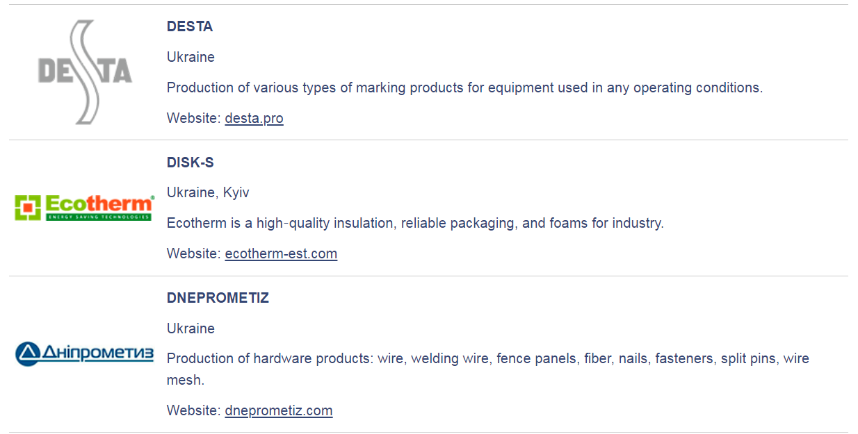The width and height of the screenshot is (858, 434).
Task: Select the DESTA company heading
Action: (190, 26)
